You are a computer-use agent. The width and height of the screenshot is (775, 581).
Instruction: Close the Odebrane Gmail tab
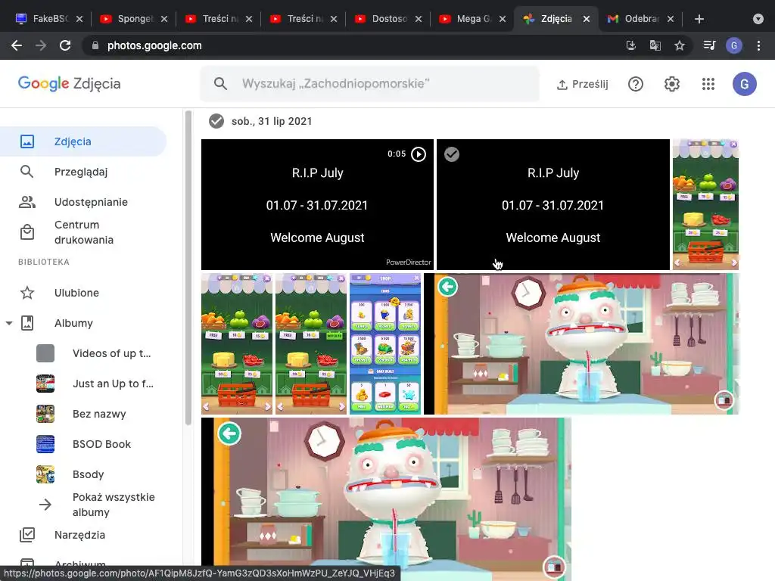click(x=671, y=19)
